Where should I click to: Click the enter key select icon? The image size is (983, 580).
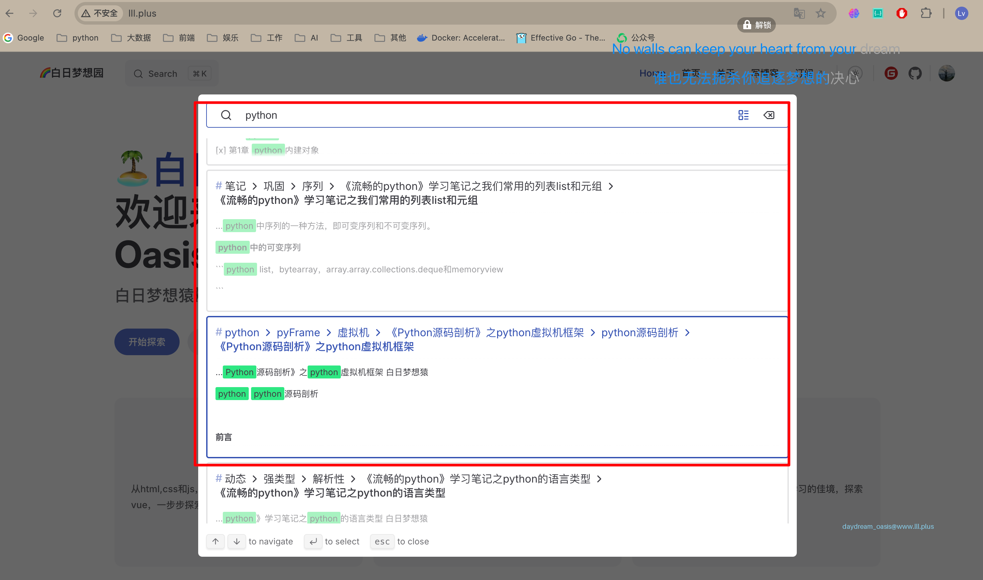click(313, 541)
